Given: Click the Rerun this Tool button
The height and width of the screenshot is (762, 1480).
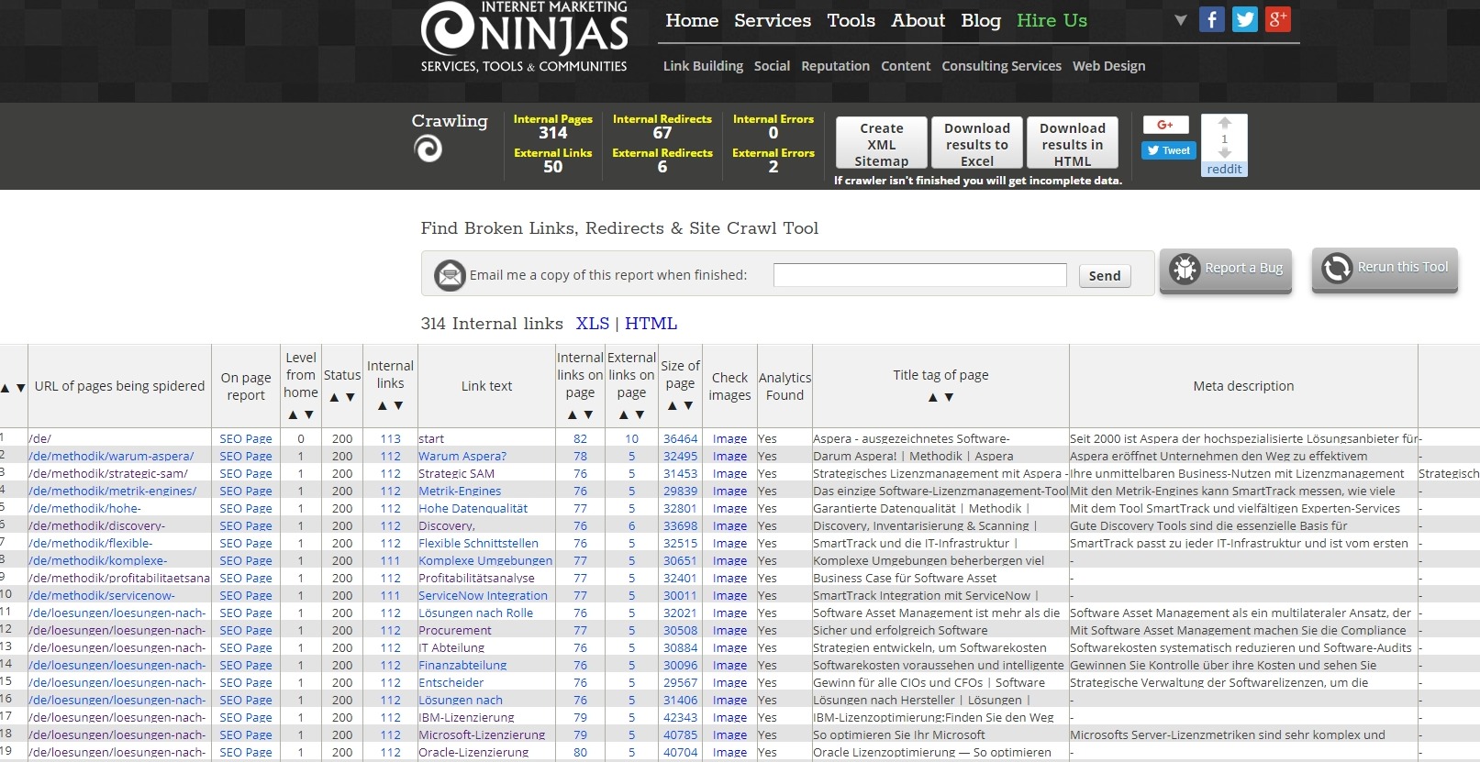Looking at the screenshot, I should (x=1385, y=269).
